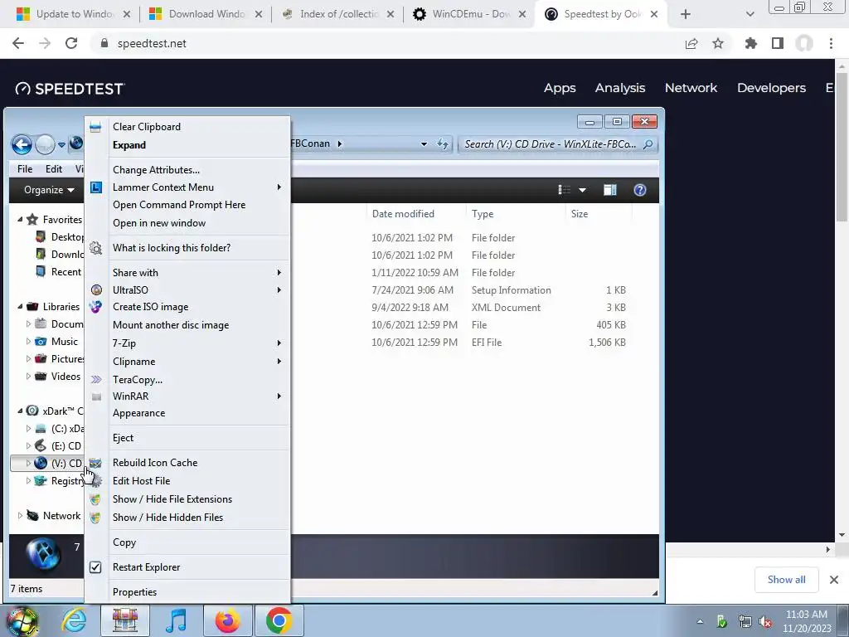This screenshot has width=849, height=637.
Task: Click the shield icon beside Show / Hide File Extensions
Action: [x=95, y=499]
